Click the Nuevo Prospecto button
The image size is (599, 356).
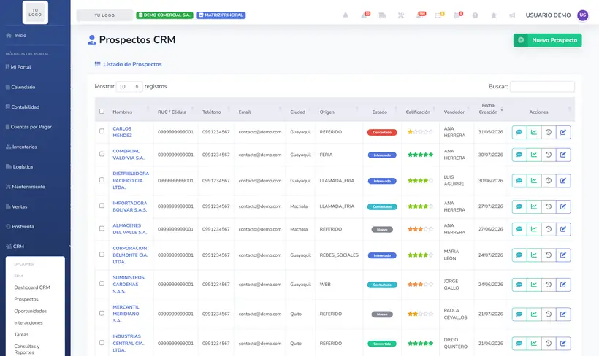pyautogui.click(x=547, y=40)
